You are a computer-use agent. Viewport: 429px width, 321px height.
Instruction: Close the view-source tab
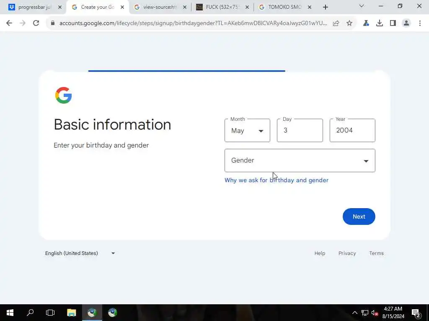coord(185,7)
